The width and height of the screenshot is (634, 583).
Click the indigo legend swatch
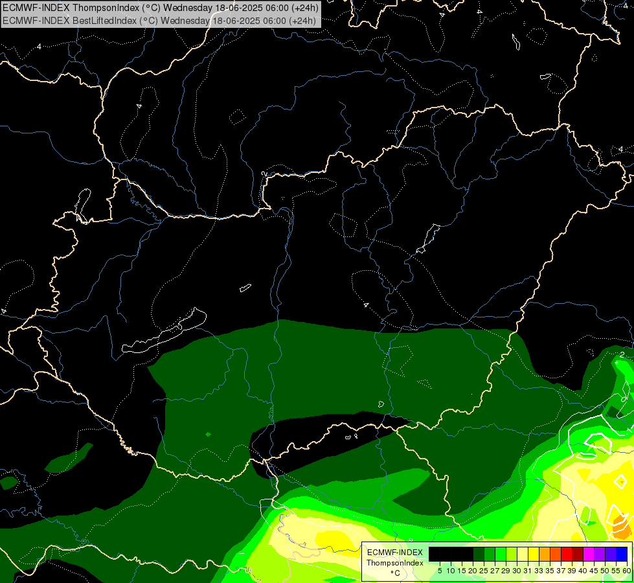(611, 554)
